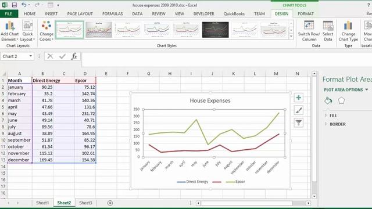This screenshot has height=209, width=372.
Task: Click the Redo arrow icon
Action: click(37, 5)
